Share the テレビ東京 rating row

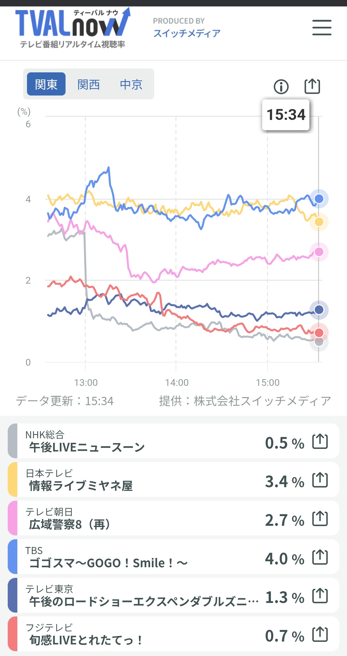320,596
